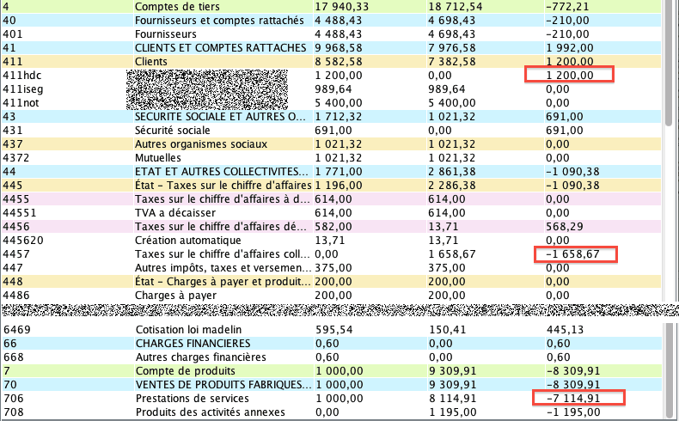The height and width of the screenshot is (421, 679).
Task: Click "Fournisseurs et comptes rattachés" label
Action: click(219, 21)
